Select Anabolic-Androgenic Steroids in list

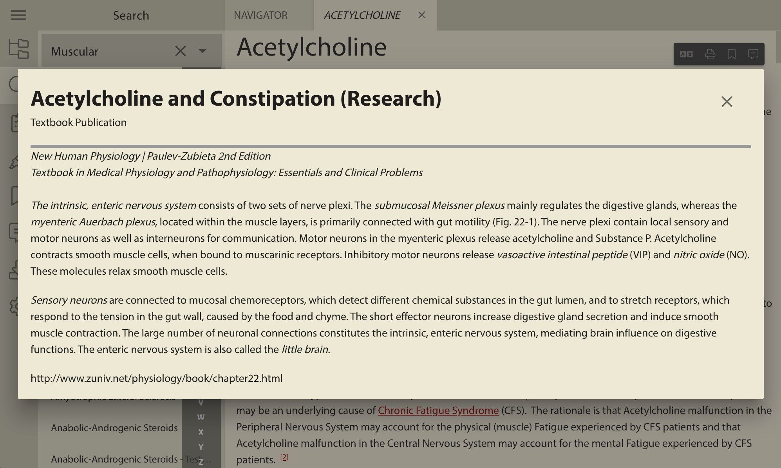[114, 428]
